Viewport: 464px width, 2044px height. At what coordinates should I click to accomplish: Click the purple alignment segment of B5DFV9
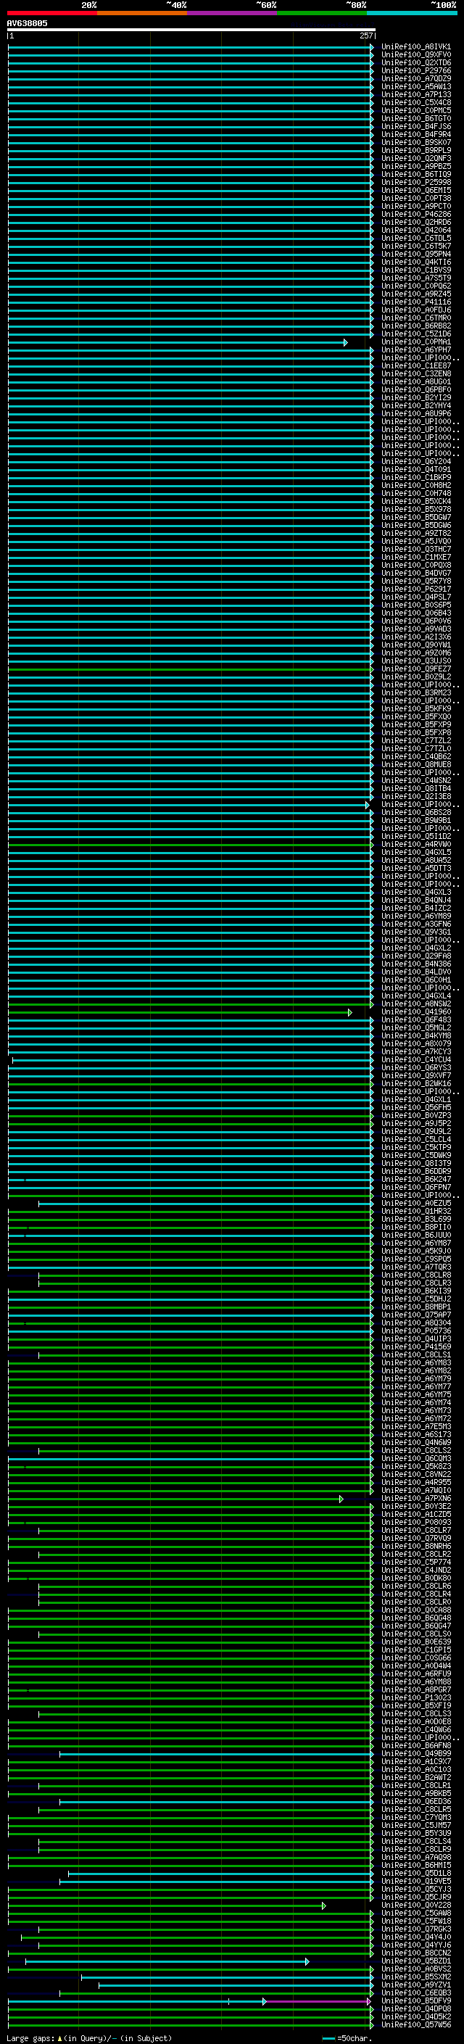(x=318, y=2001)
